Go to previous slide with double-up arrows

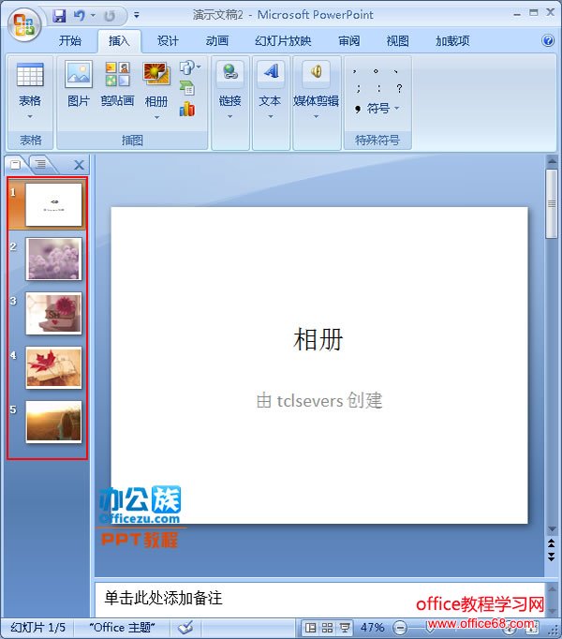(552, 543)
